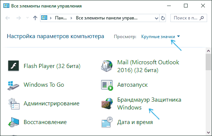The width and height of the screenshot is (212, 136).
Task: Expand the root breadcrumb chevron in the address bar
Action: click(51, 18)
